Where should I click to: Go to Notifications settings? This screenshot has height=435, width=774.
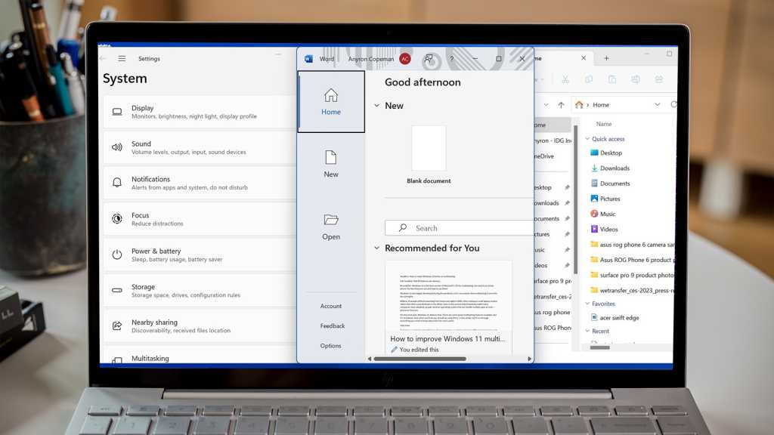200,183
